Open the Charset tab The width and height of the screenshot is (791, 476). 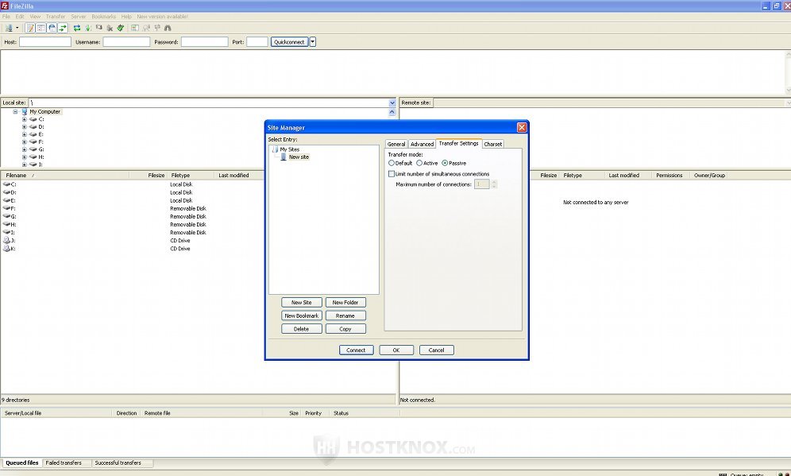(493, 144)
